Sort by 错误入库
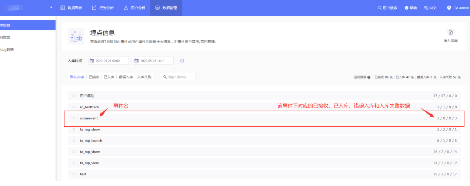The image size is (470, 186). pyautogui.click(x=126, y=77)
